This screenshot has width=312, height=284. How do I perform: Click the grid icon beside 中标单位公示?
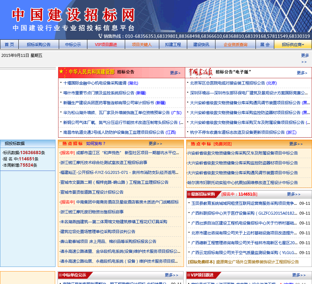pyautogui.click(x=60, y=275)
